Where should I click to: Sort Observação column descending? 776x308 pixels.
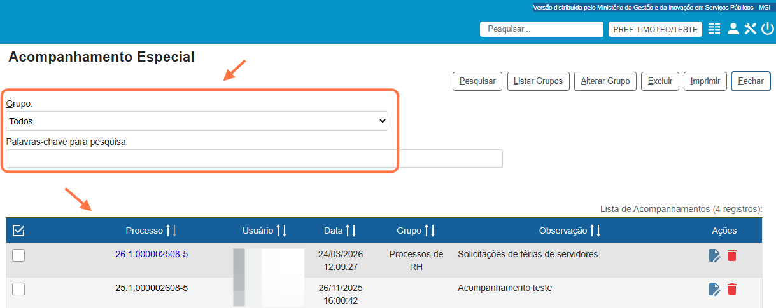tap(598, 231)
